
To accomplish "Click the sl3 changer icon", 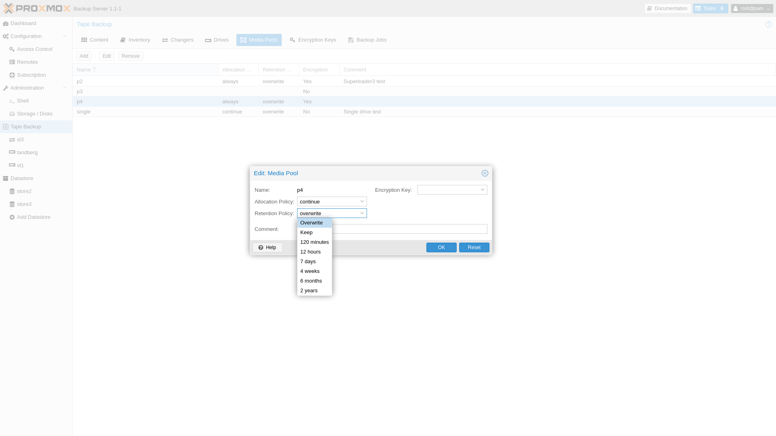I will (x=12, y=140).
